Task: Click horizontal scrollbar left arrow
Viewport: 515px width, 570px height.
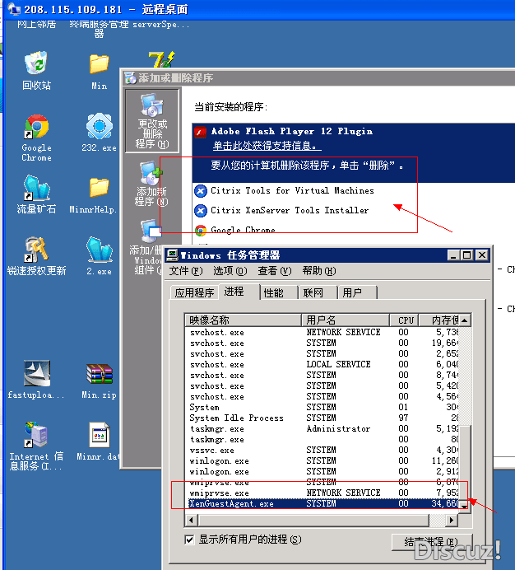Action: point(192,521)
